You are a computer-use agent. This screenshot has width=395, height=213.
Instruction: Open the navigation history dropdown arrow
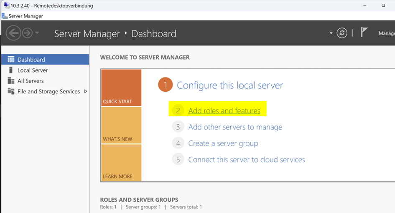37,33
